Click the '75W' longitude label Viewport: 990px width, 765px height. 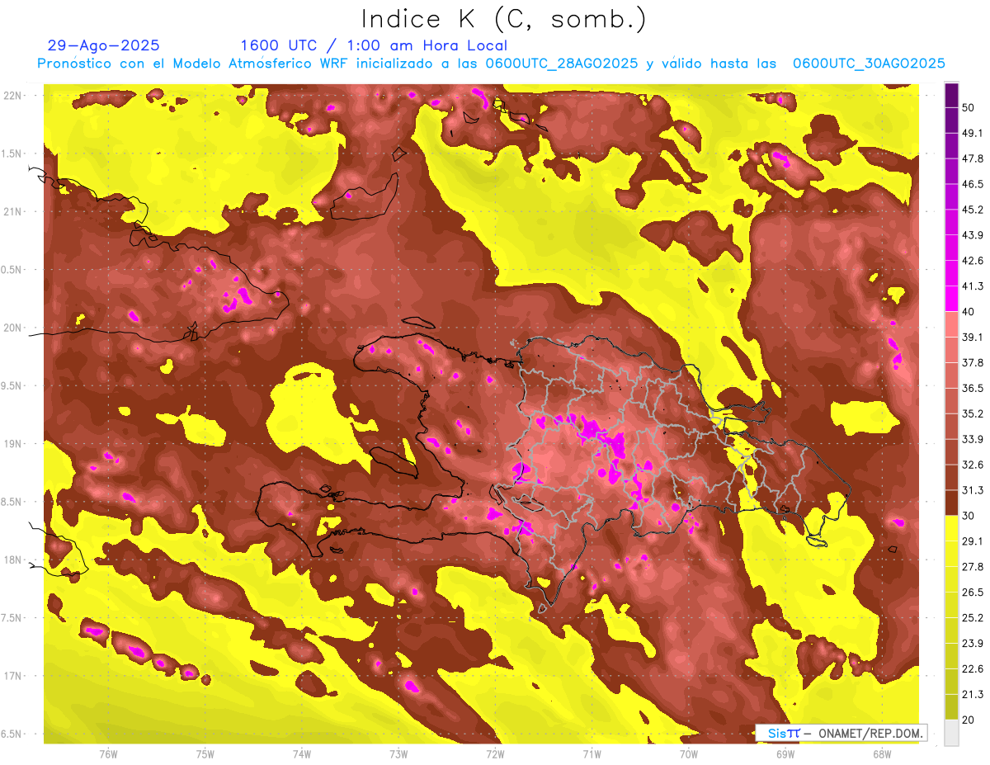[205, 754]
